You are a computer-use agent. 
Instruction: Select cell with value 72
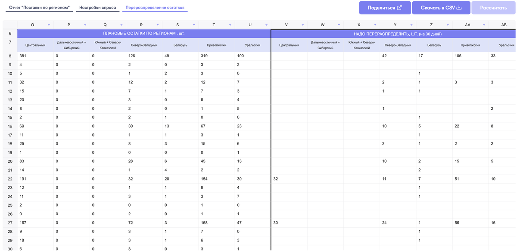point(144,223)
